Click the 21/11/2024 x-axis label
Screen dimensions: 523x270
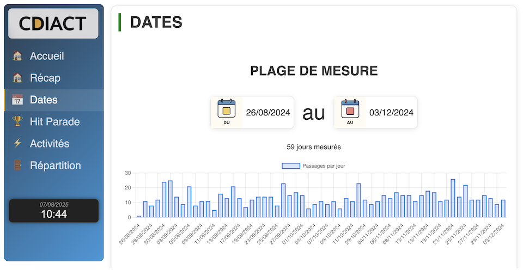pyautogui.click(x=443, y=234)
